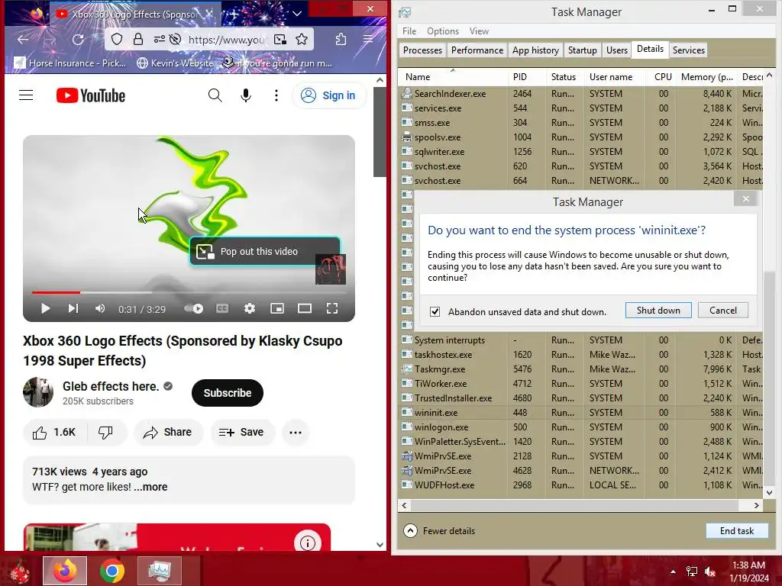Open the video player settings gear
The height and width of the screenshot is (586, 782).
[250, 308]
